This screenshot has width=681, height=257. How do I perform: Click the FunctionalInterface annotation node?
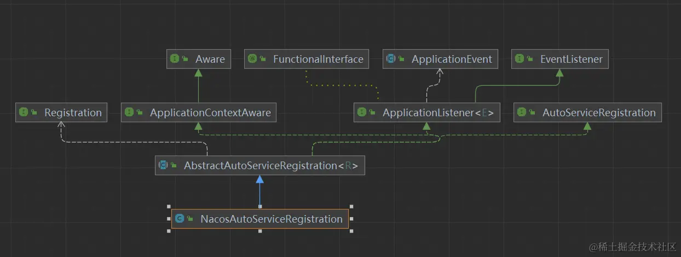(307, 59)
